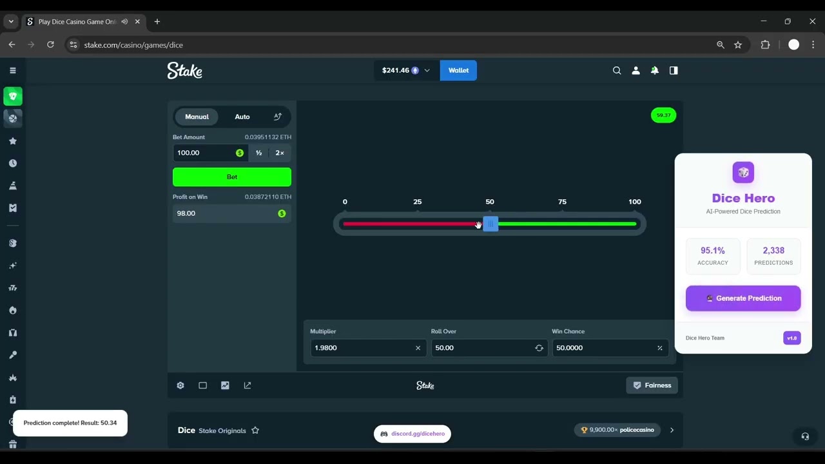
Task: Clear the Multiplier field with X icon
Action: (x=418, y=348)
